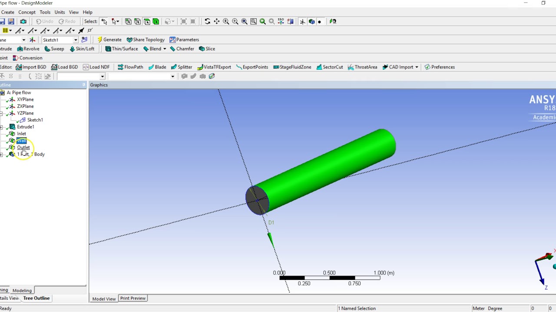Viewport: 556px width, 312px height.
Task: Choose single select mode cursor
Action: [x=104, y=21]
